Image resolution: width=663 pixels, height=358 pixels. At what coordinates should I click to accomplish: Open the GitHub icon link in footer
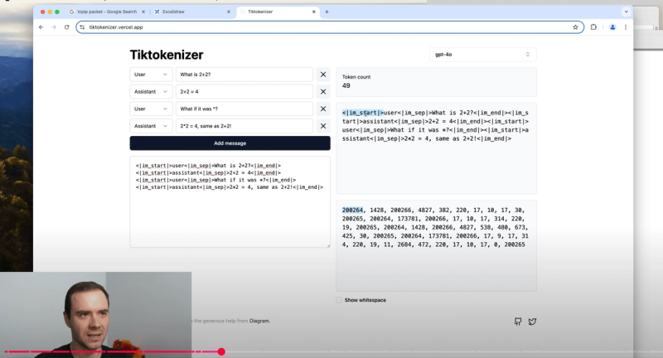[x=517, y=322]
